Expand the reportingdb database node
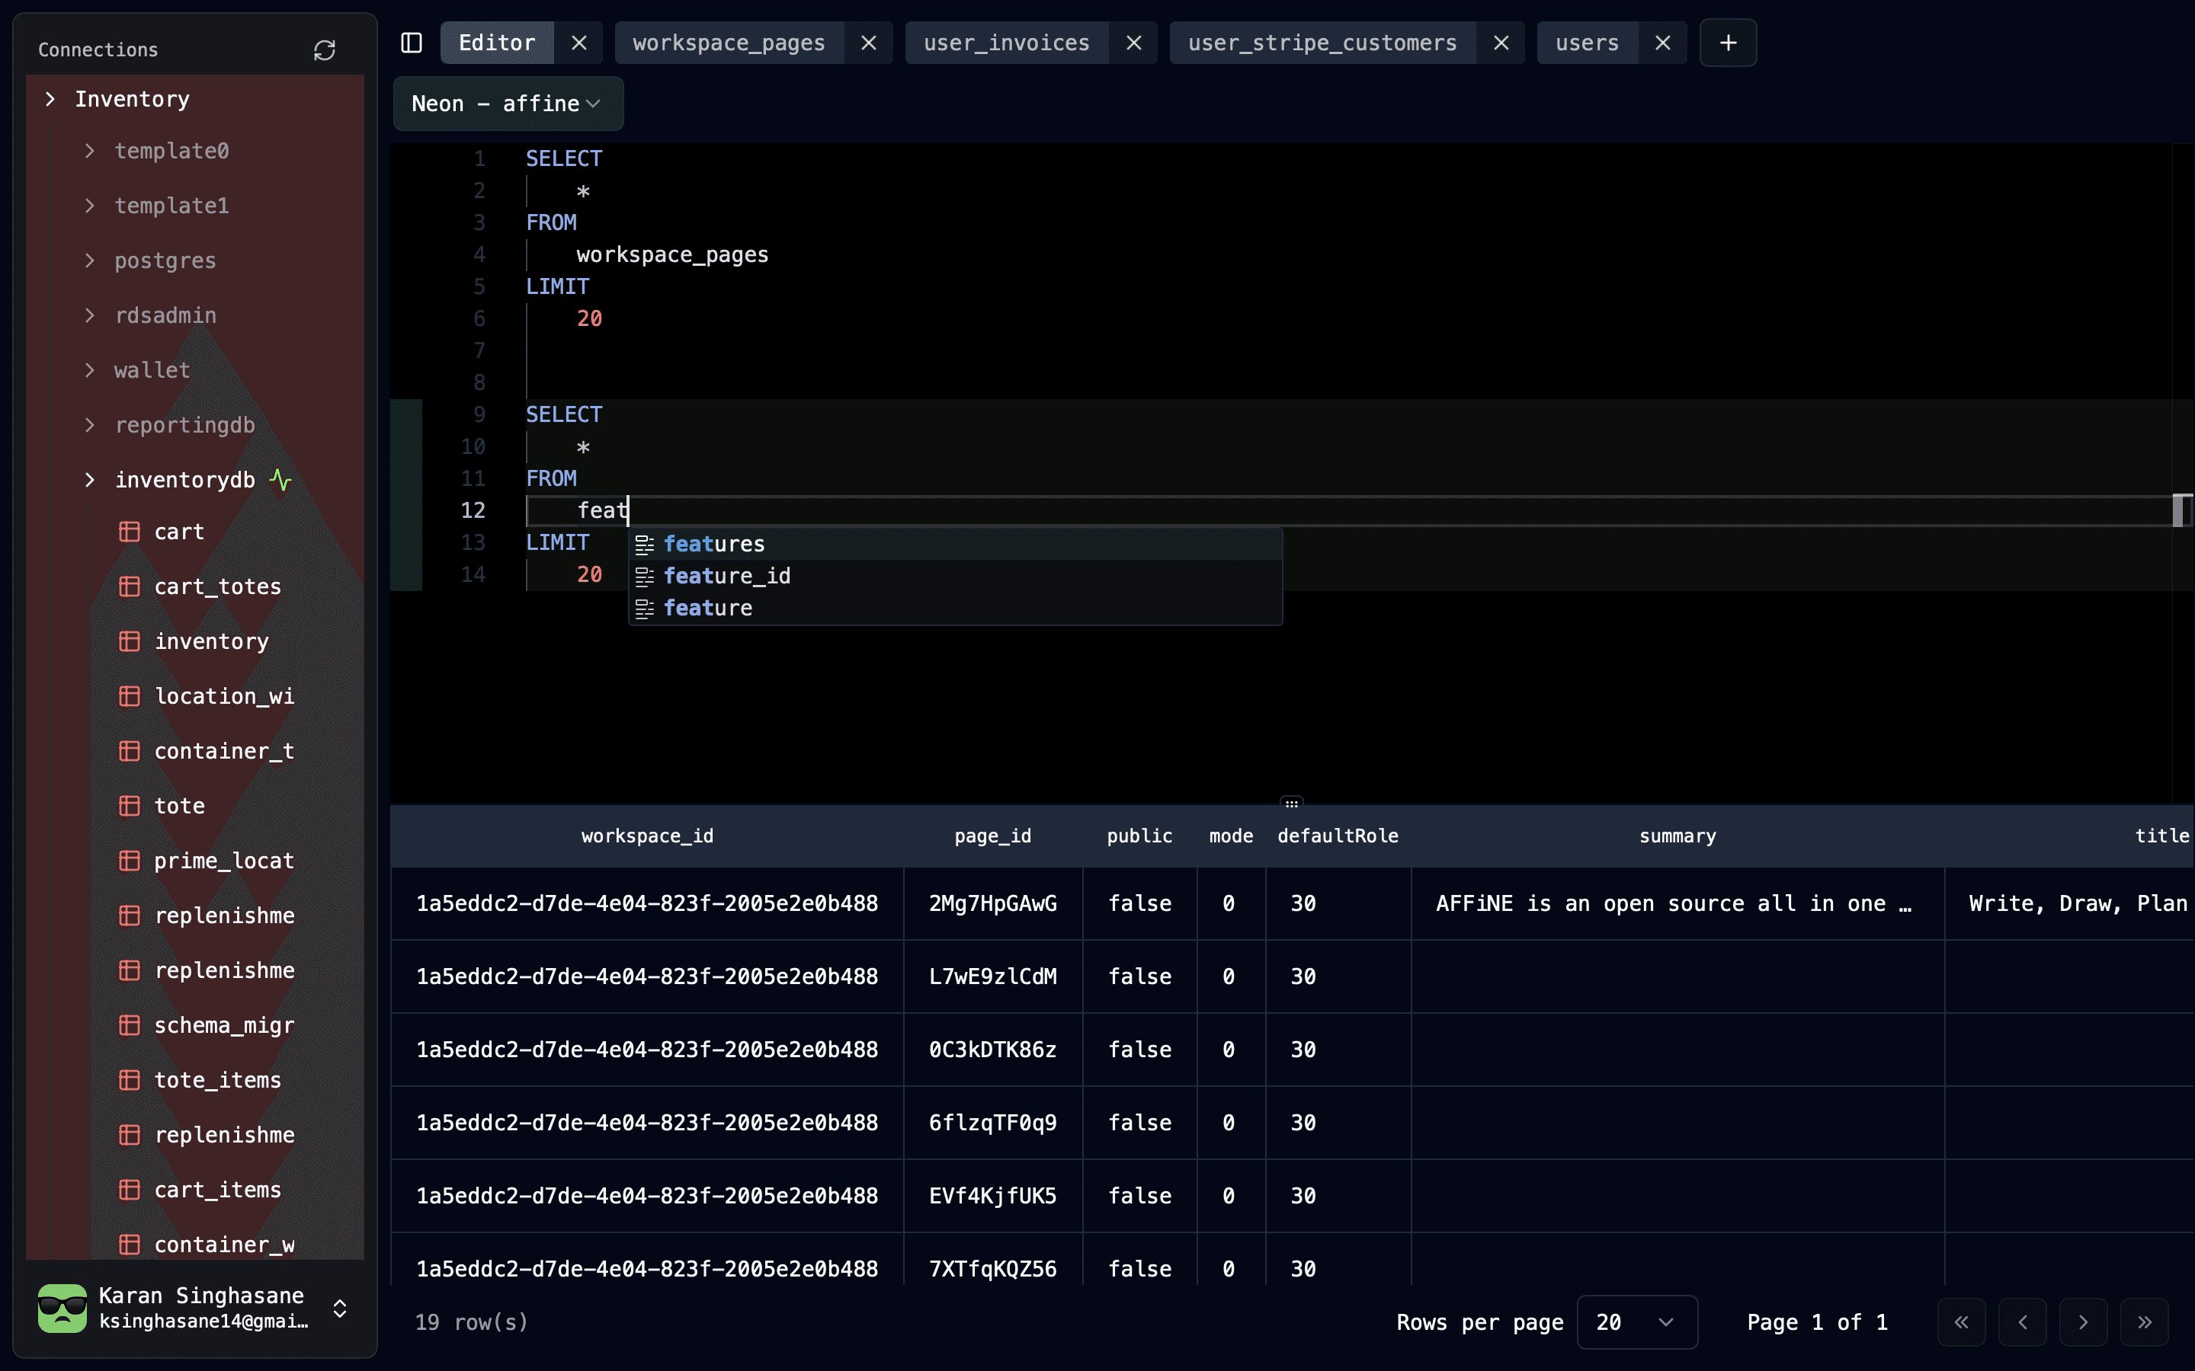This screenshot has width=2195, height=1371. (x=89, y=425)
